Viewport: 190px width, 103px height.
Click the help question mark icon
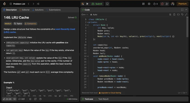(x=41, y=99)
